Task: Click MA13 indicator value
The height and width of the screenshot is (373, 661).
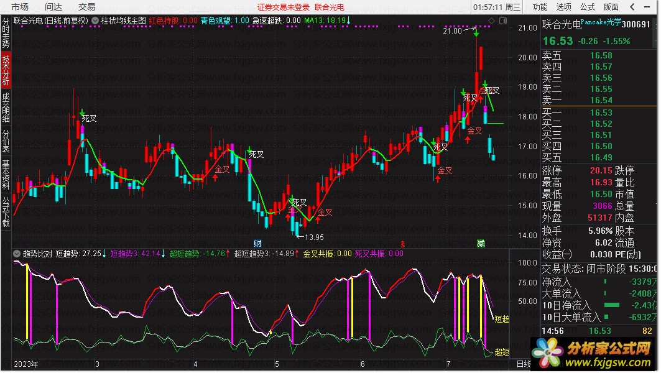Action: click(327, 21)
